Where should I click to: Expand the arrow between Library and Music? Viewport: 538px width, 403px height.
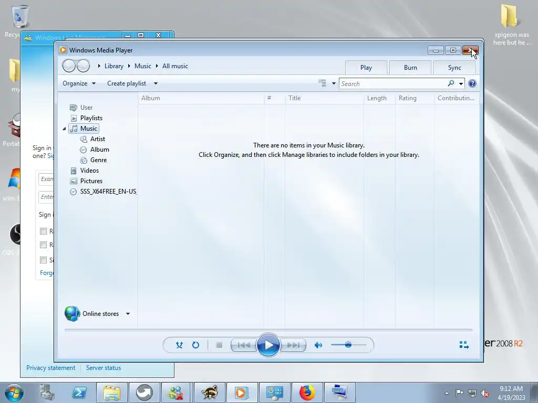[x=129, y=66]
